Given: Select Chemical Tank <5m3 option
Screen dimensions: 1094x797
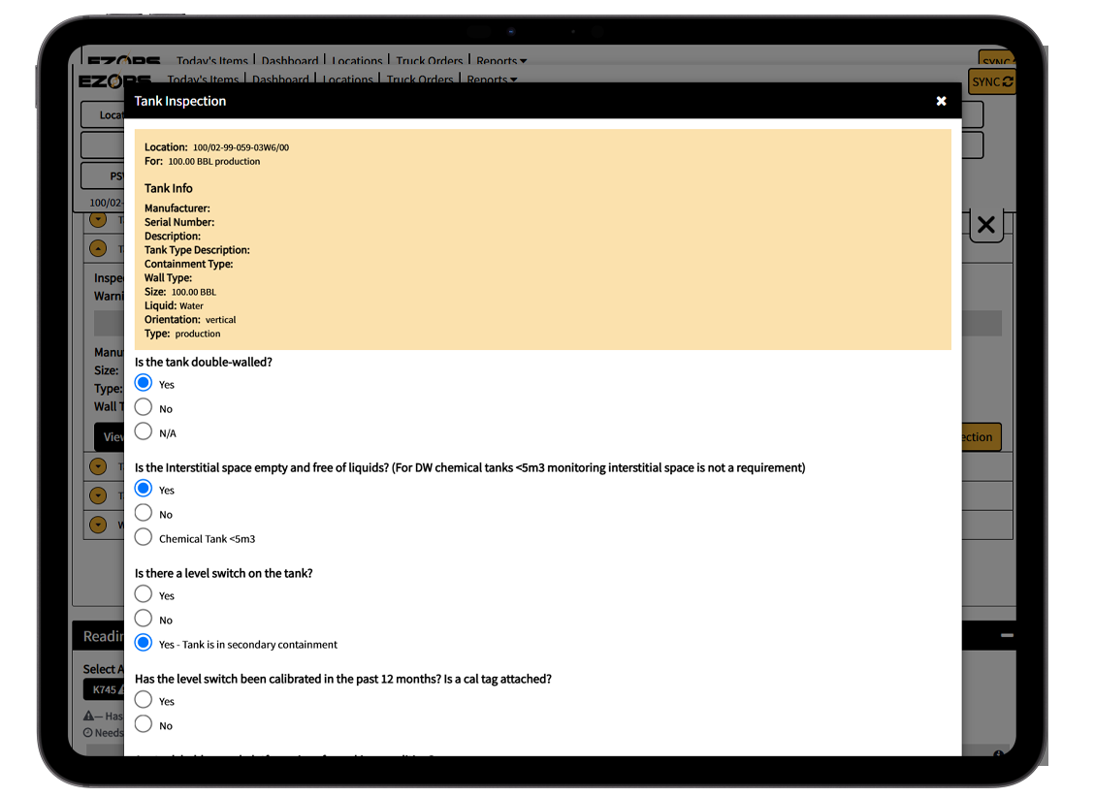Looking at the screenshot, I should coord(144,537).
